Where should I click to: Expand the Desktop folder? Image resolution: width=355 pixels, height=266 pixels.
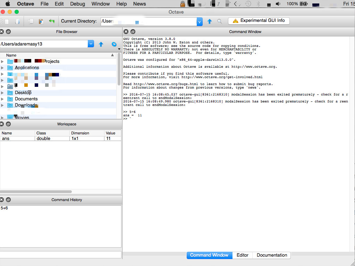[x=2, y=93]
